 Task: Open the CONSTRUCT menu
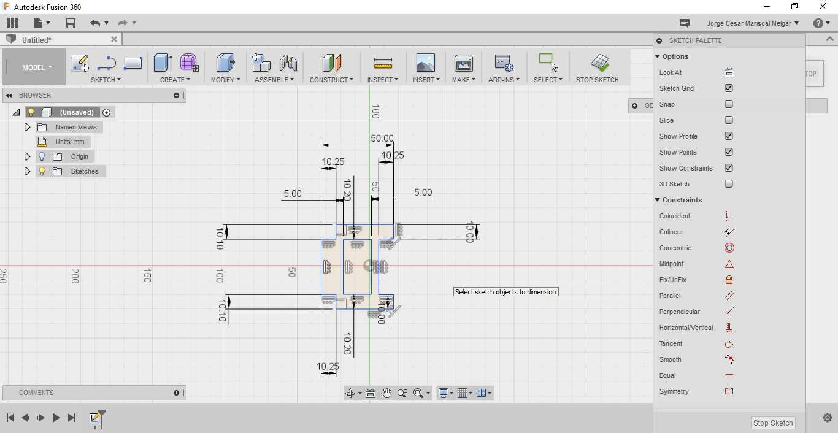pyautogui.click(x=331, y=80)
